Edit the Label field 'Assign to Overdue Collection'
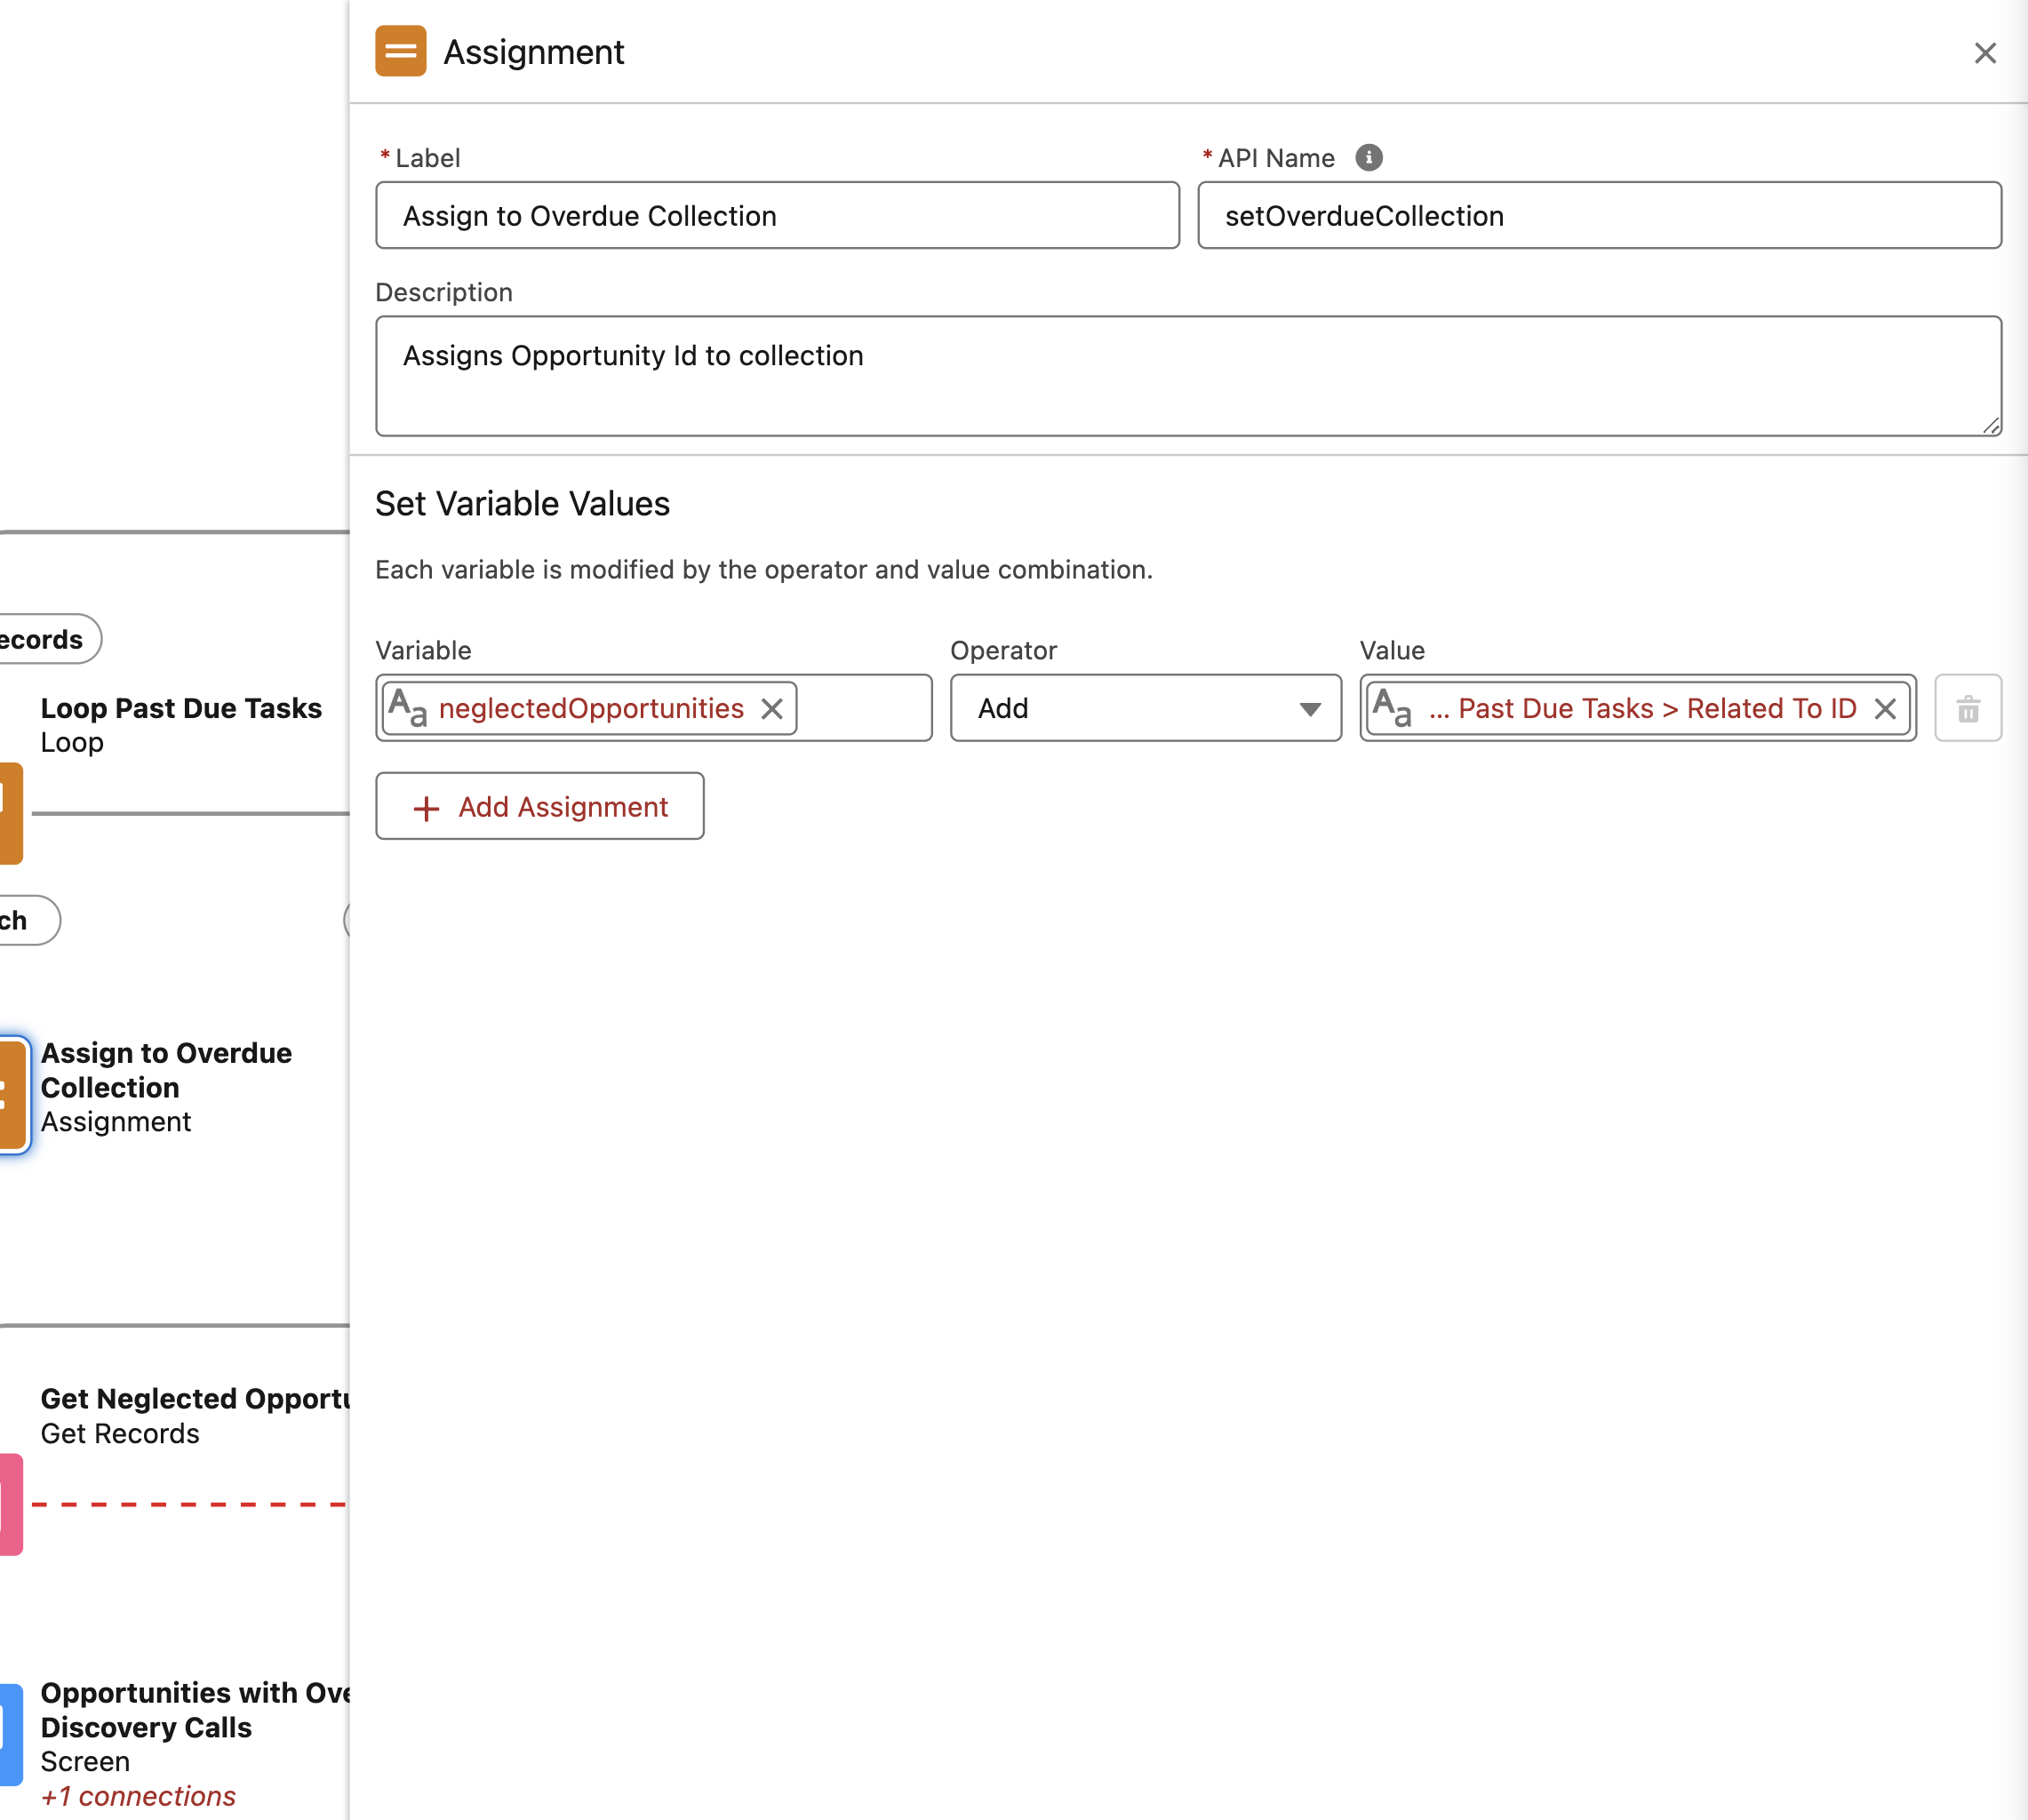 [x=777, y=215]
